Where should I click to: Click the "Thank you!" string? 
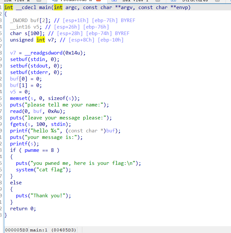point(48,196)
